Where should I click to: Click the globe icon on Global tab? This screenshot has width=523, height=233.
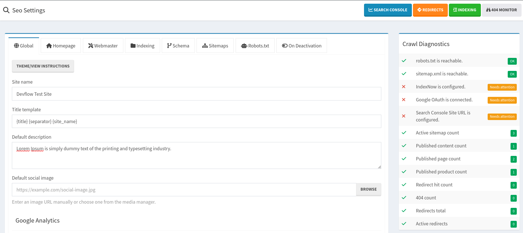pos(16,46)
